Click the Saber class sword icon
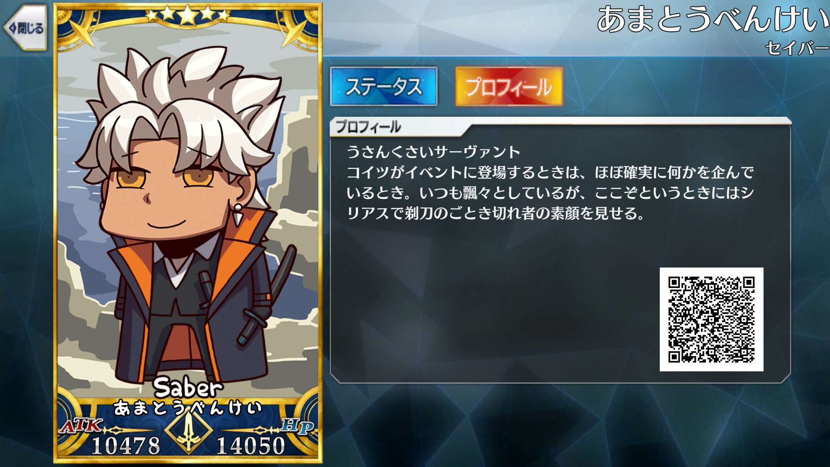The image size is (830, 467). (x=189, y=431)
